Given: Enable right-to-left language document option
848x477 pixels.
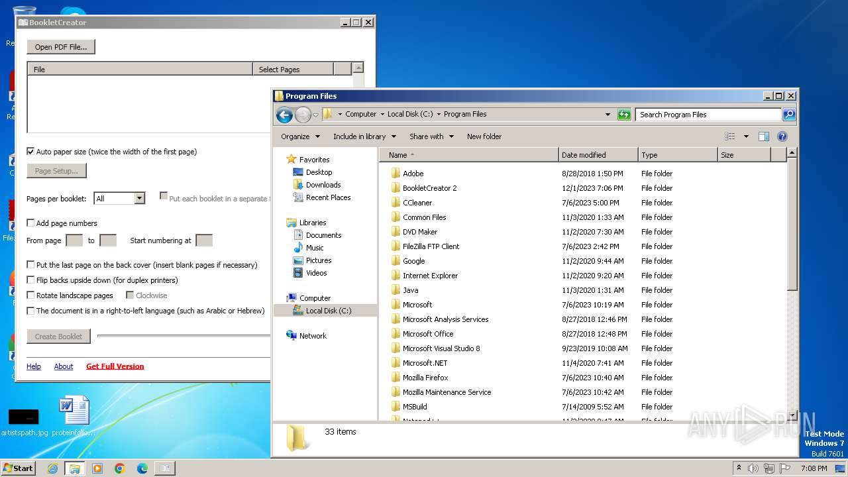Looking at the screenshot, I should pyautogui.click(x=30, y=311).
